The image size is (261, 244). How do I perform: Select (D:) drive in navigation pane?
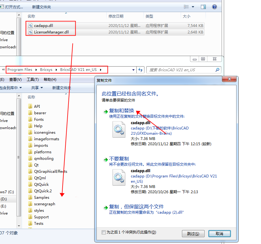3,199
